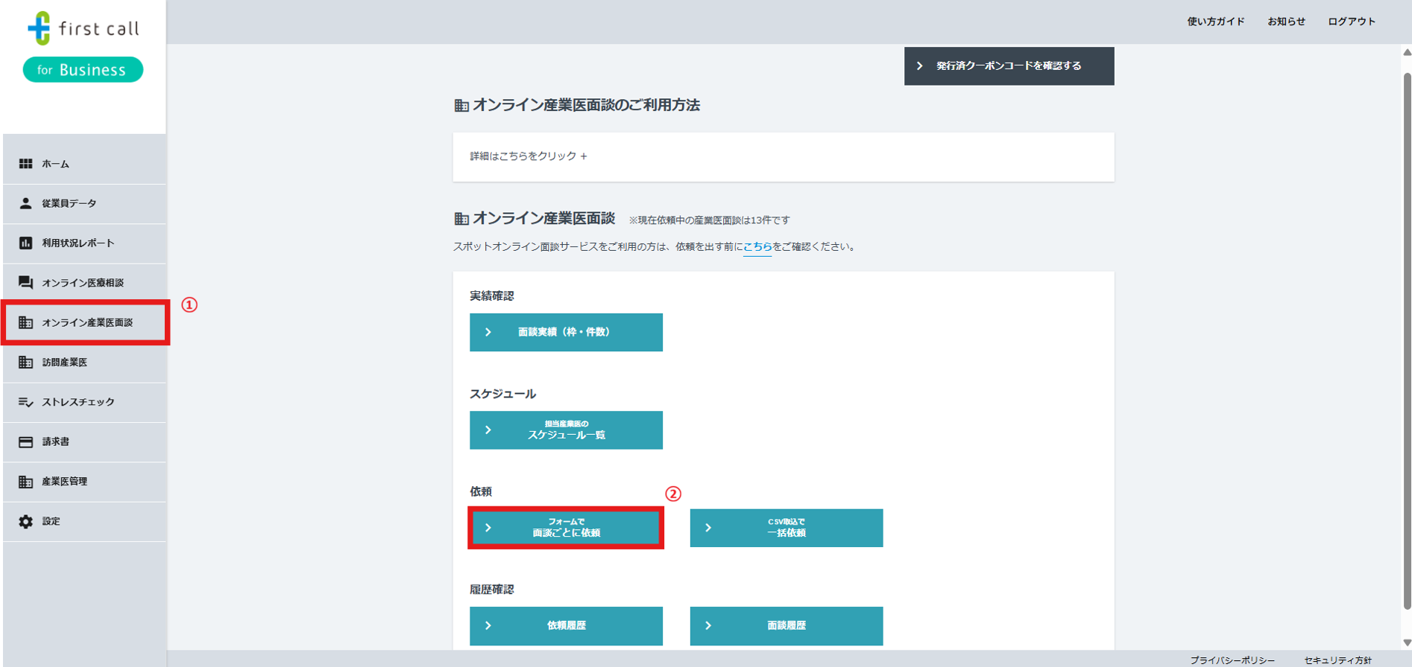Click chevron on 面談履歴 button
The width and height of the screenshot is (1412, 667).
[x=708, y=626]
